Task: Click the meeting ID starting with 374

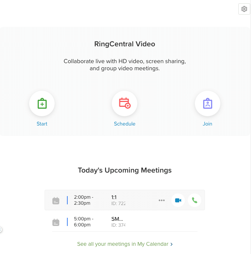Action: tap(118, 225)
